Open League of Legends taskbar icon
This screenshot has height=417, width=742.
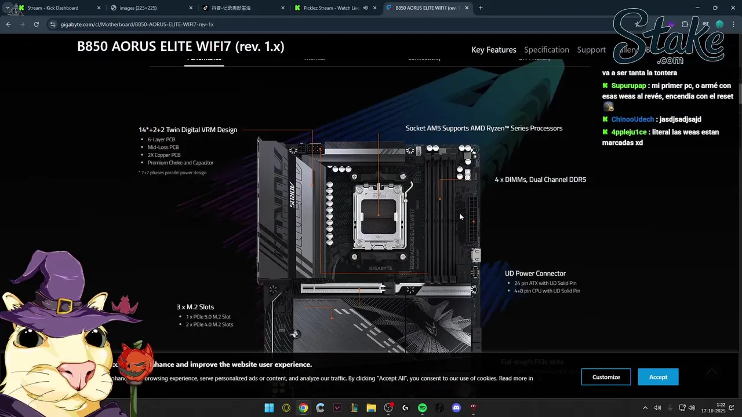pyautogui.click(x=354, y=408)
